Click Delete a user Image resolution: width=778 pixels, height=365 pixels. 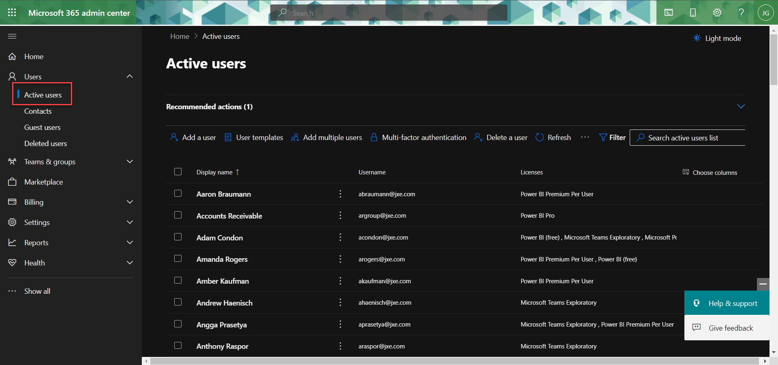click(x=501, y=138)
